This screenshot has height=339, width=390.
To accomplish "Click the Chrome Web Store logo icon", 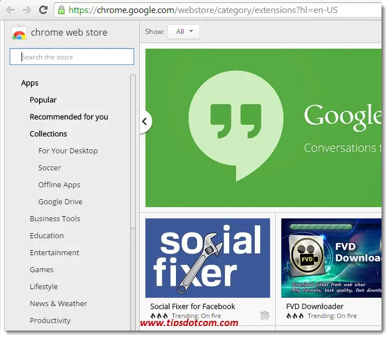I will (19, 33).
